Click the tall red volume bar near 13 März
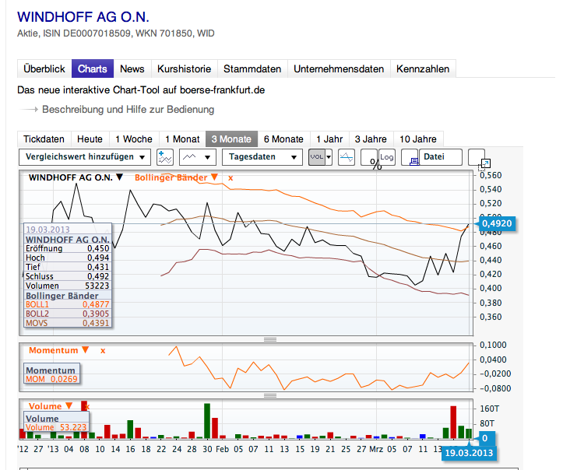The image size is (563, 470). point(453,423)
